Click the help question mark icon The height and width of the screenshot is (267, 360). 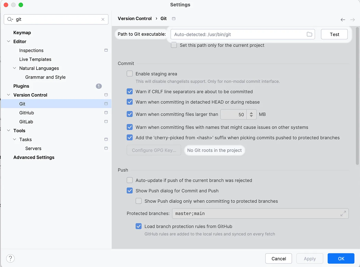coord(10,258)
